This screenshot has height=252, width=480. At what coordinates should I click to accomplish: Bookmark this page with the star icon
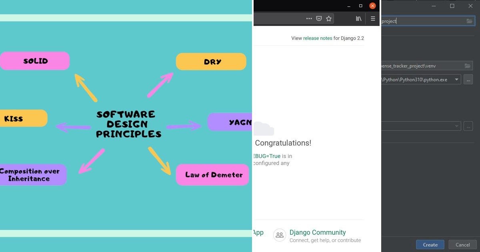[328, 18]
